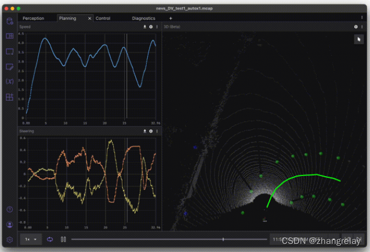Open the tab panel options menu
This screenshot has width=370, height=252.
click(362, 17)
